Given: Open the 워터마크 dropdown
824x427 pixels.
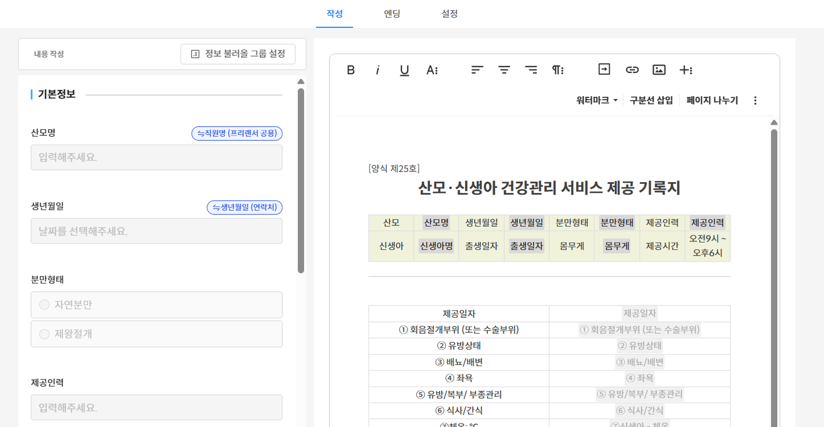Looking at the screenshot, I should [597, 100].
